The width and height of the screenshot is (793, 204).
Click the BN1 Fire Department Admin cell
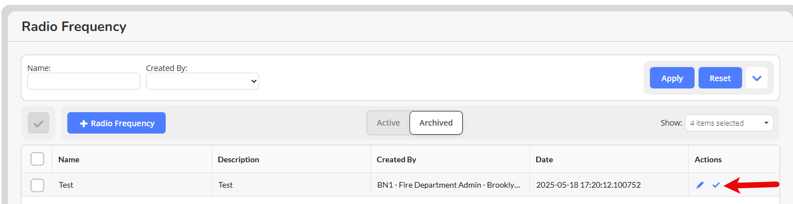coord(449,185)
